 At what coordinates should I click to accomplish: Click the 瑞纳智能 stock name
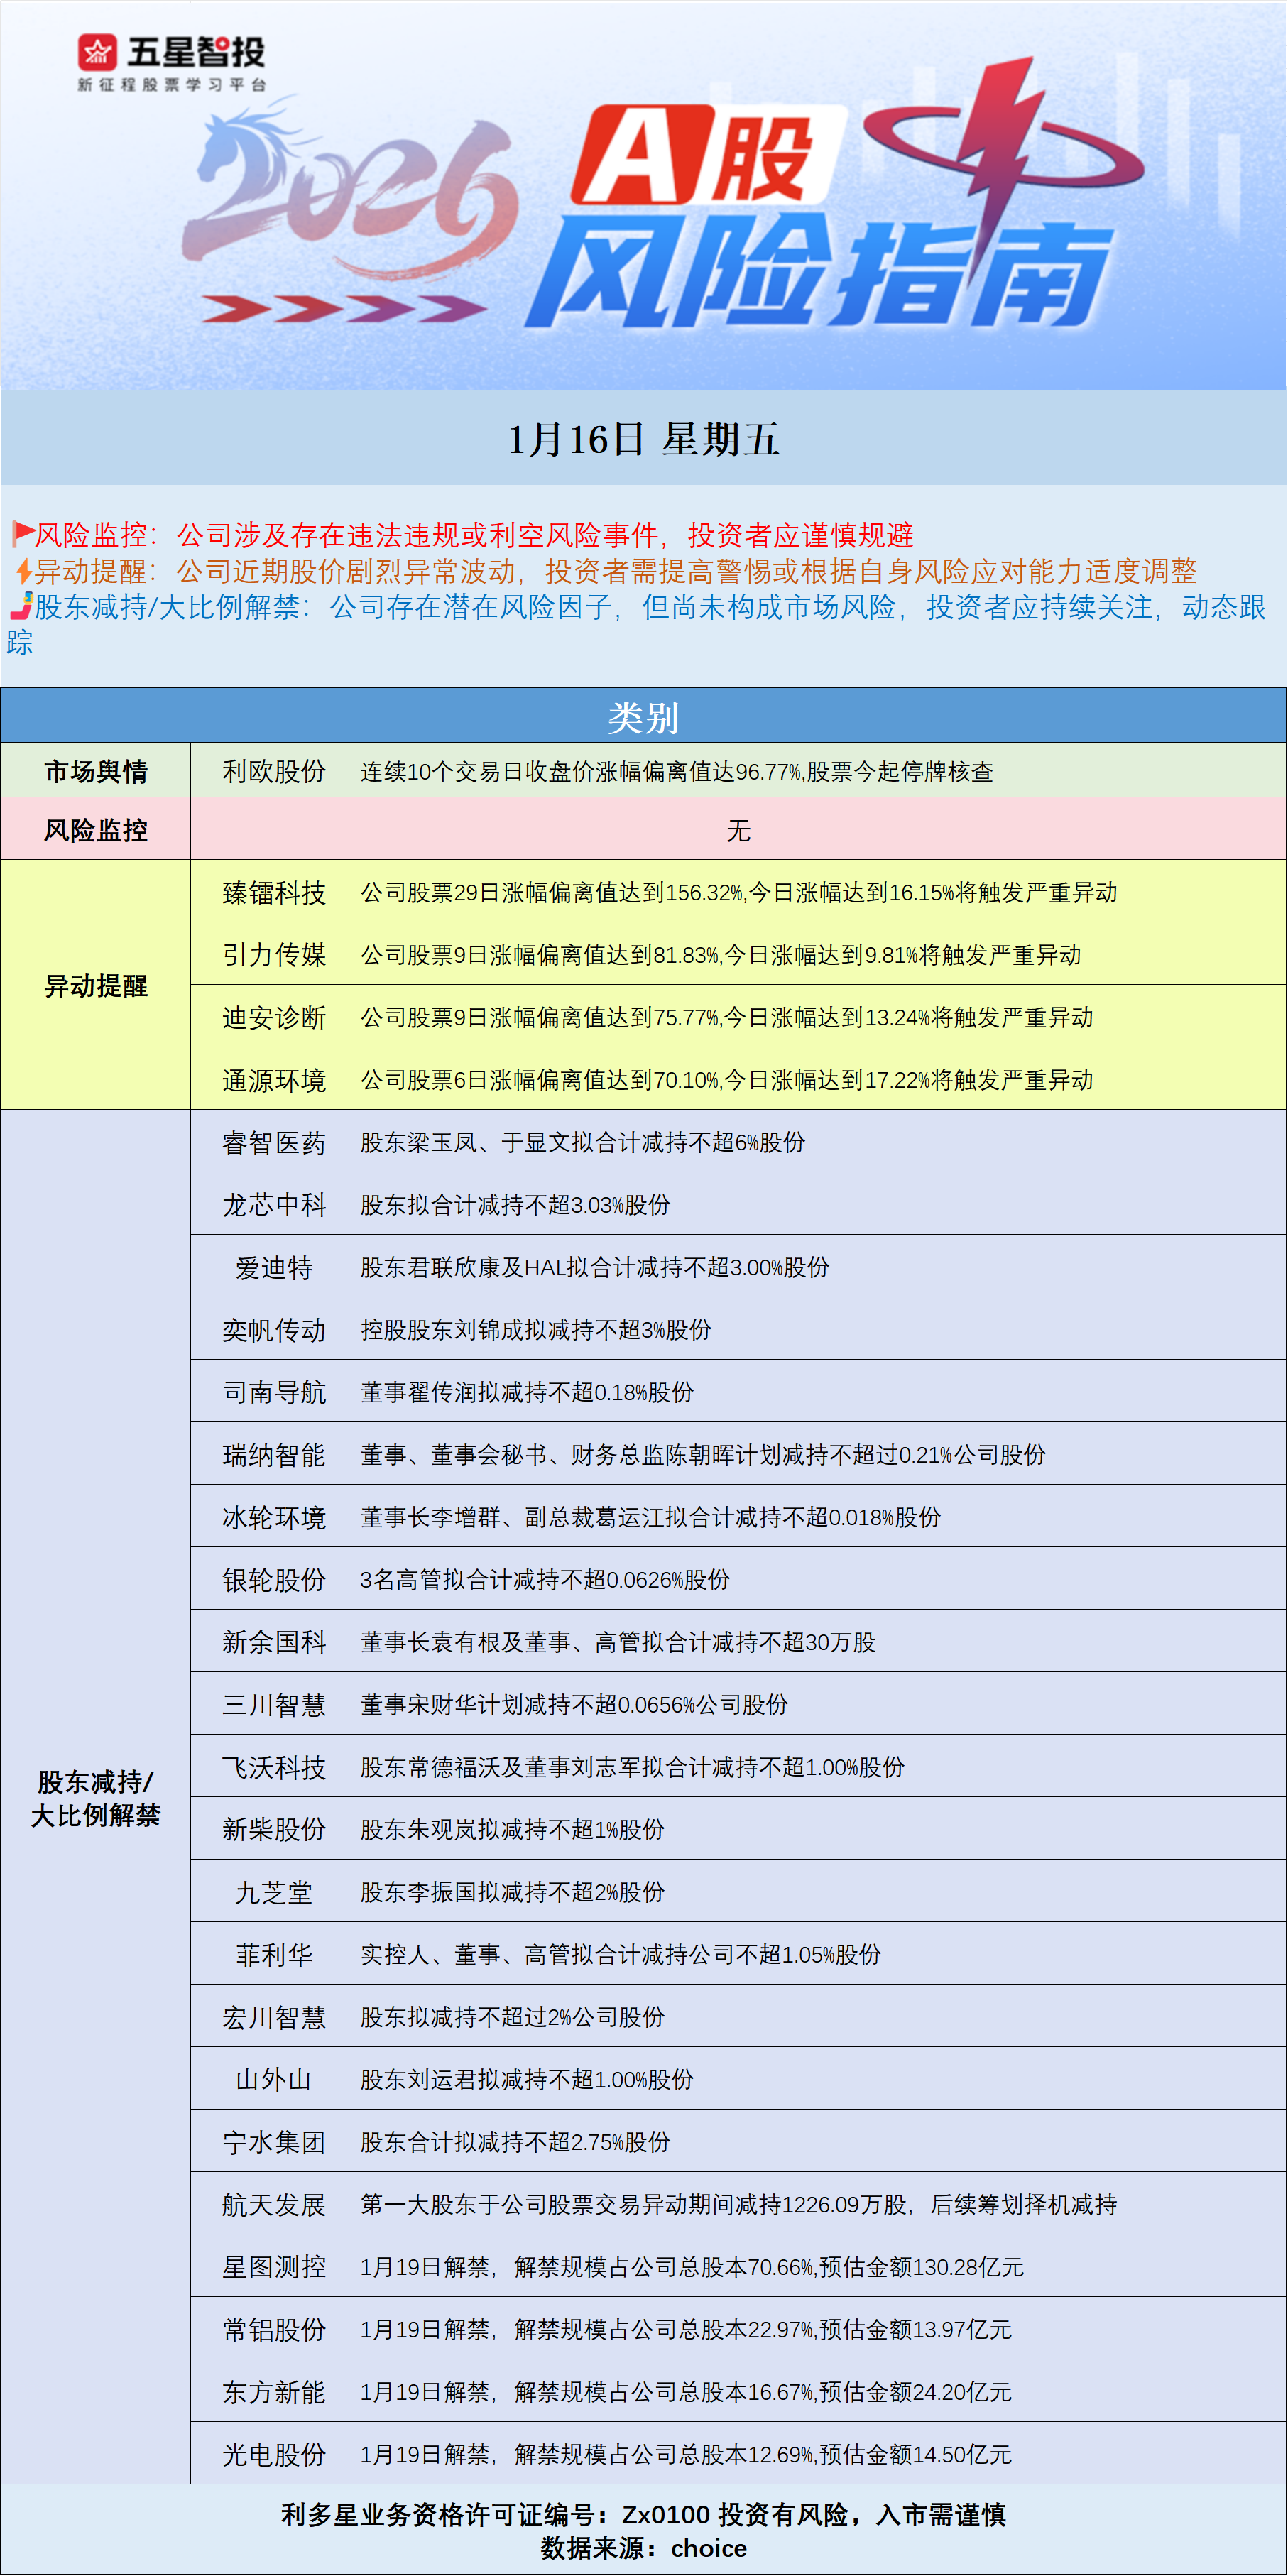coord(274,1455)
